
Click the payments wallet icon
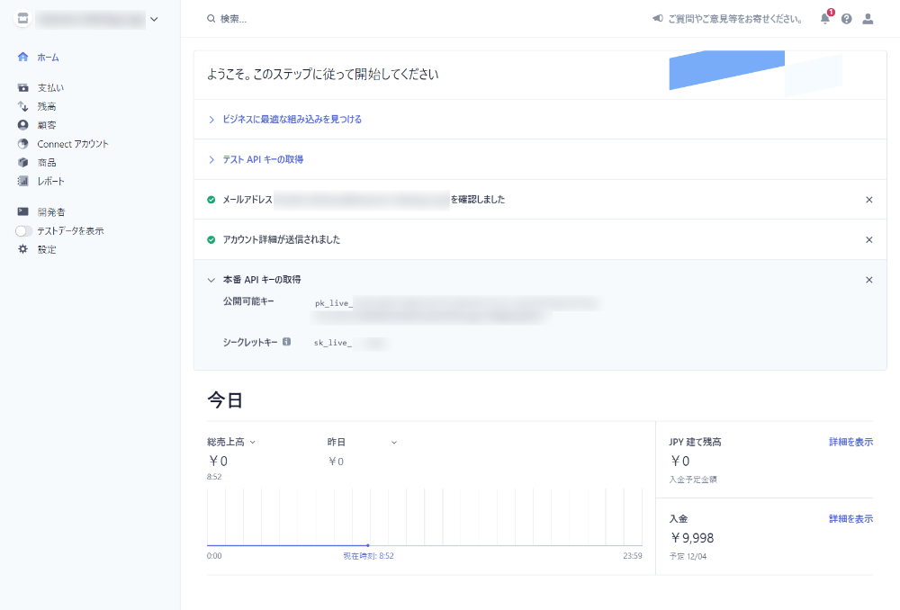[23, 88]
